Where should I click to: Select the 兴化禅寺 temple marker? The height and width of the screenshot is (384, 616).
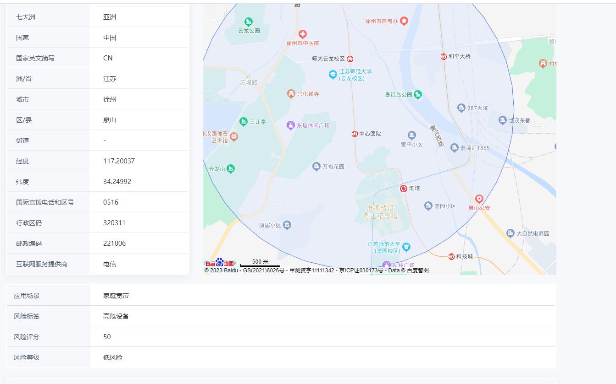[x=291, y=94]
